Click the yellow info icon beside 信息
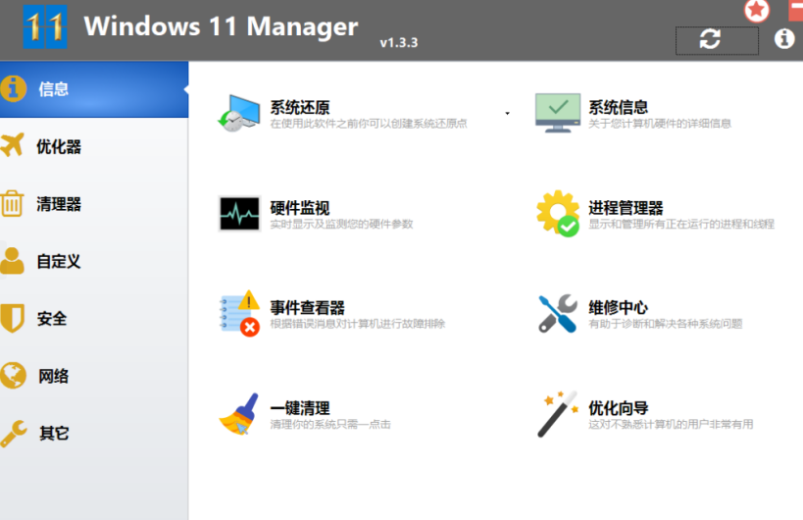Screen dimensions: 803x520 [x=14, y=88]
